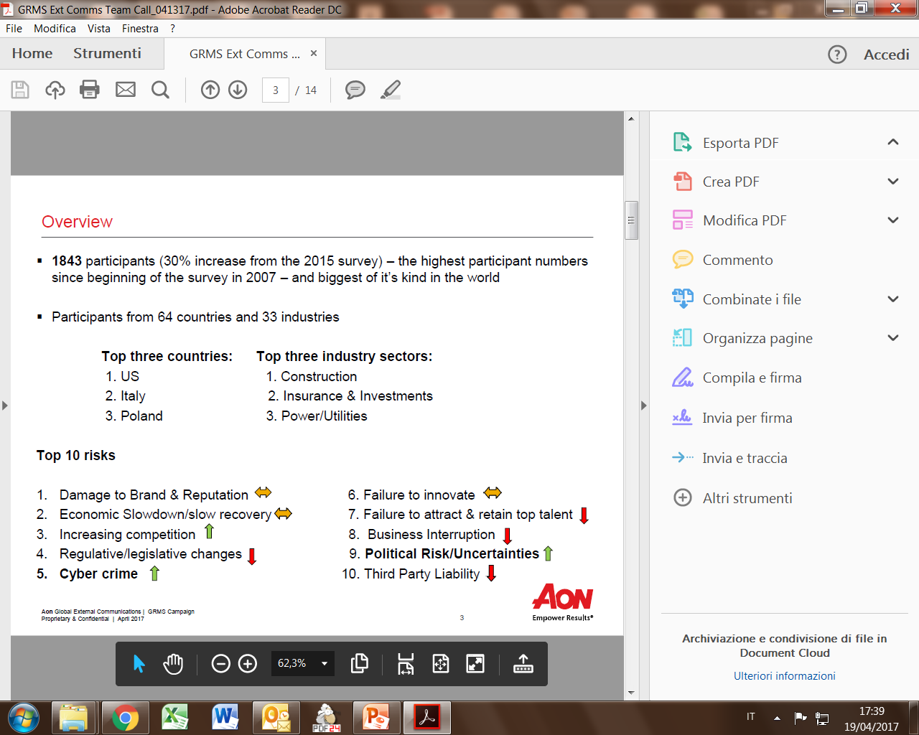Switch to the Strumenti tab
The height and width of the screenshot is (735, 919).
[x=107, y=54]
